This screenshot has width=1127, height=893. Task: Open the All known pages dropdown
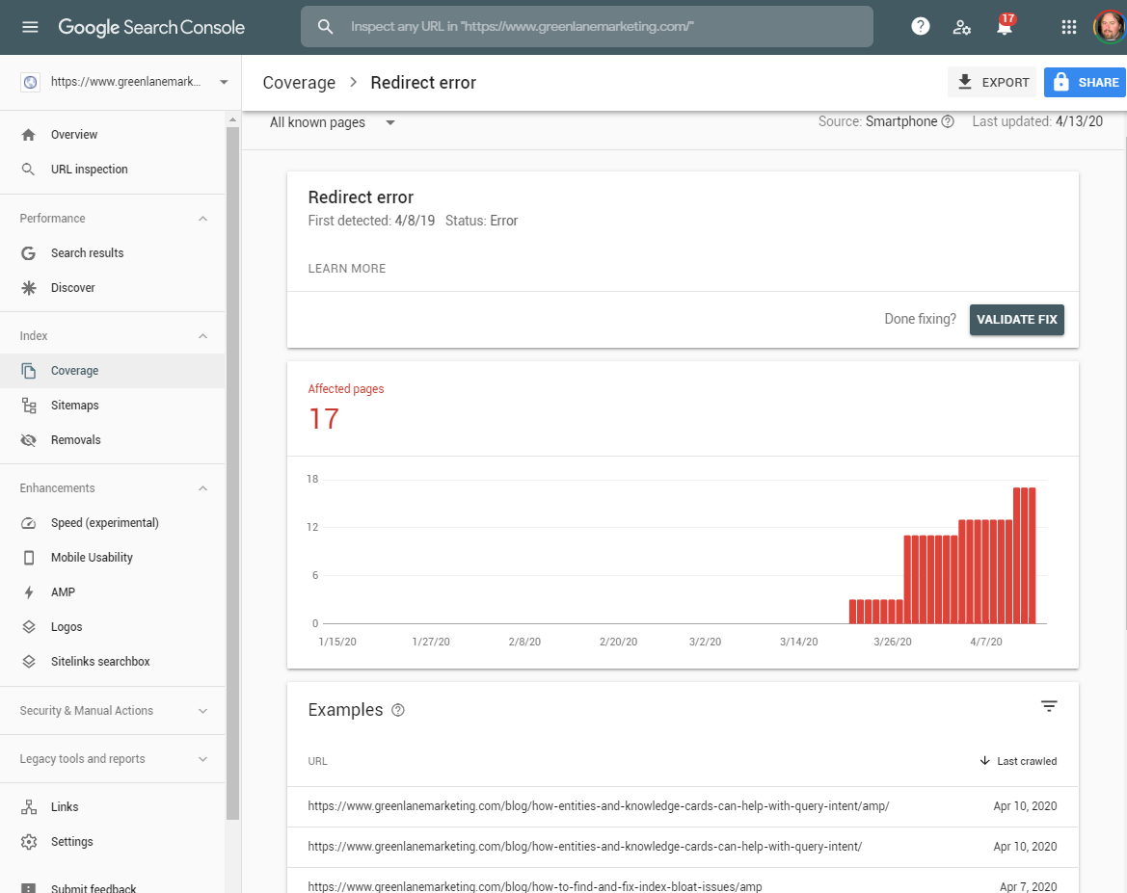pos(332,122)
